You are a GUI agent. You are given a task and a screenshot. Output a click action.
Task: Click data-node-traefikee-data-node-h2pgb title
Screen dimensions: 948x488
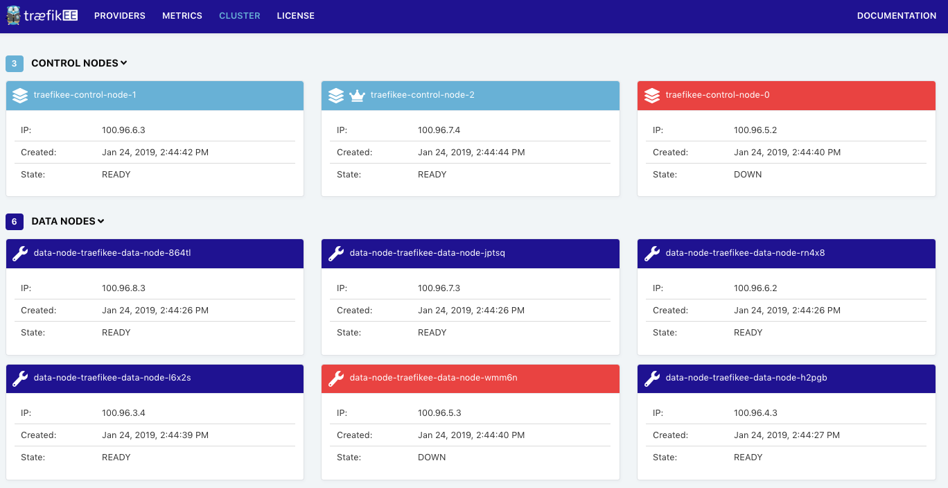coord(746,378)
